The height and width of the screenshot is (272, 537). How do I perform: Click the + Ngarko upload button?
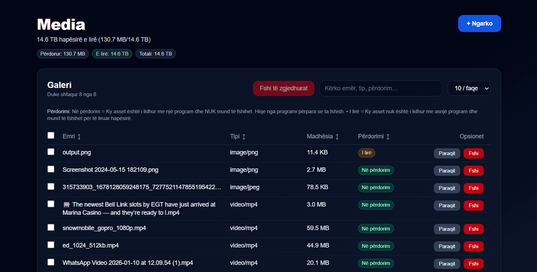click(x=479, y=24)
